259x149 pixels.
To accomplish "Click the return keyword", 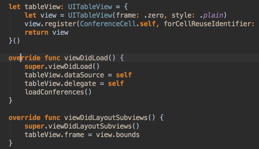I will tap(37, 32).
